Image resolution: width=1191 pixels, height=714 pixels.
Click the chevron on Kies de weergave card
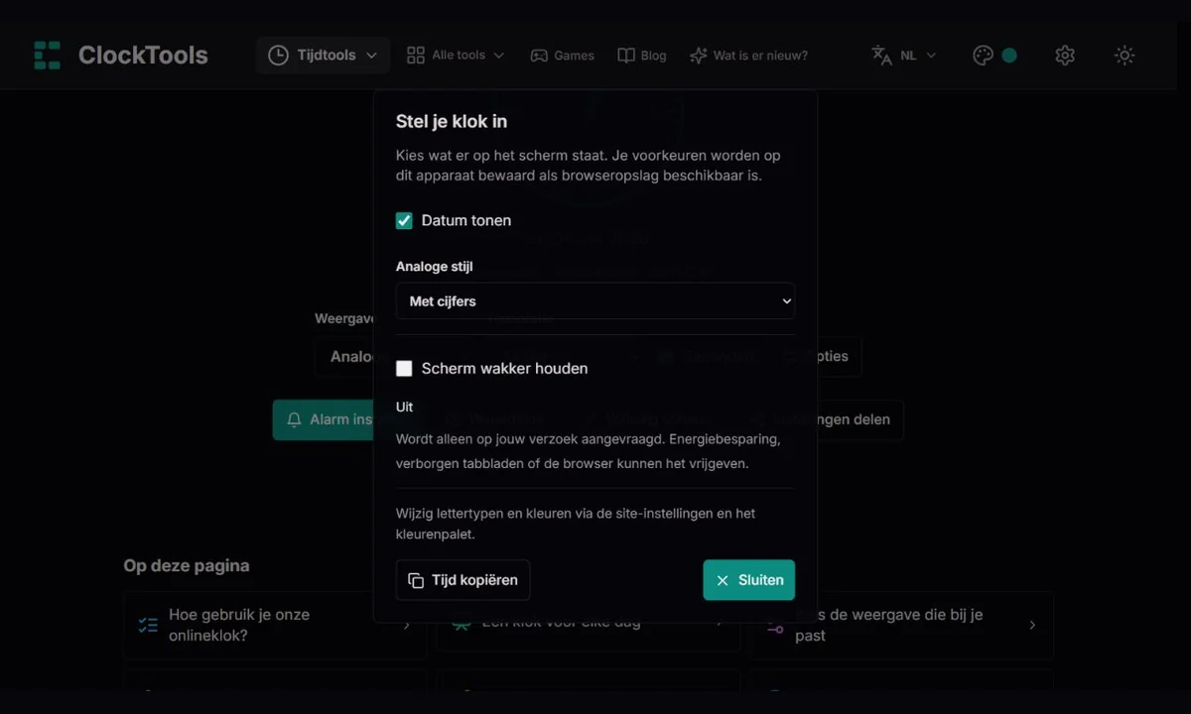(x=1032, y=625)
